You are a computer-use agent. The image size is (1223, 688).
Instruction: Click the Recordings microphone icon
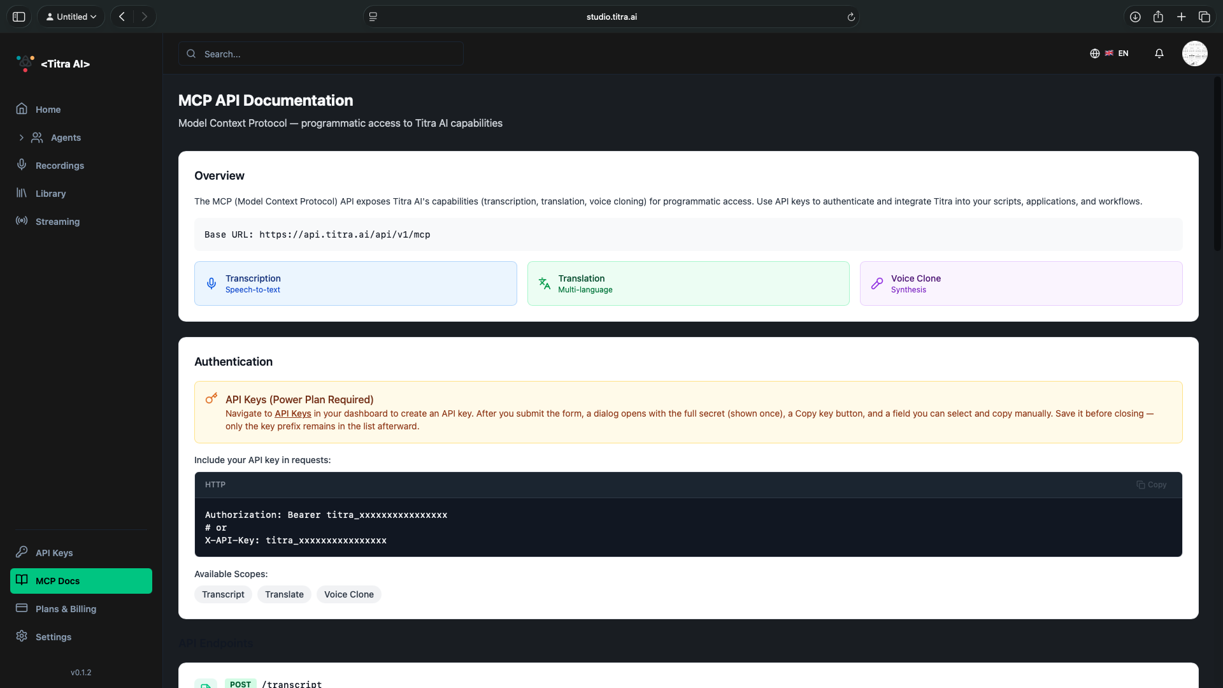click(x=22, y=165)
